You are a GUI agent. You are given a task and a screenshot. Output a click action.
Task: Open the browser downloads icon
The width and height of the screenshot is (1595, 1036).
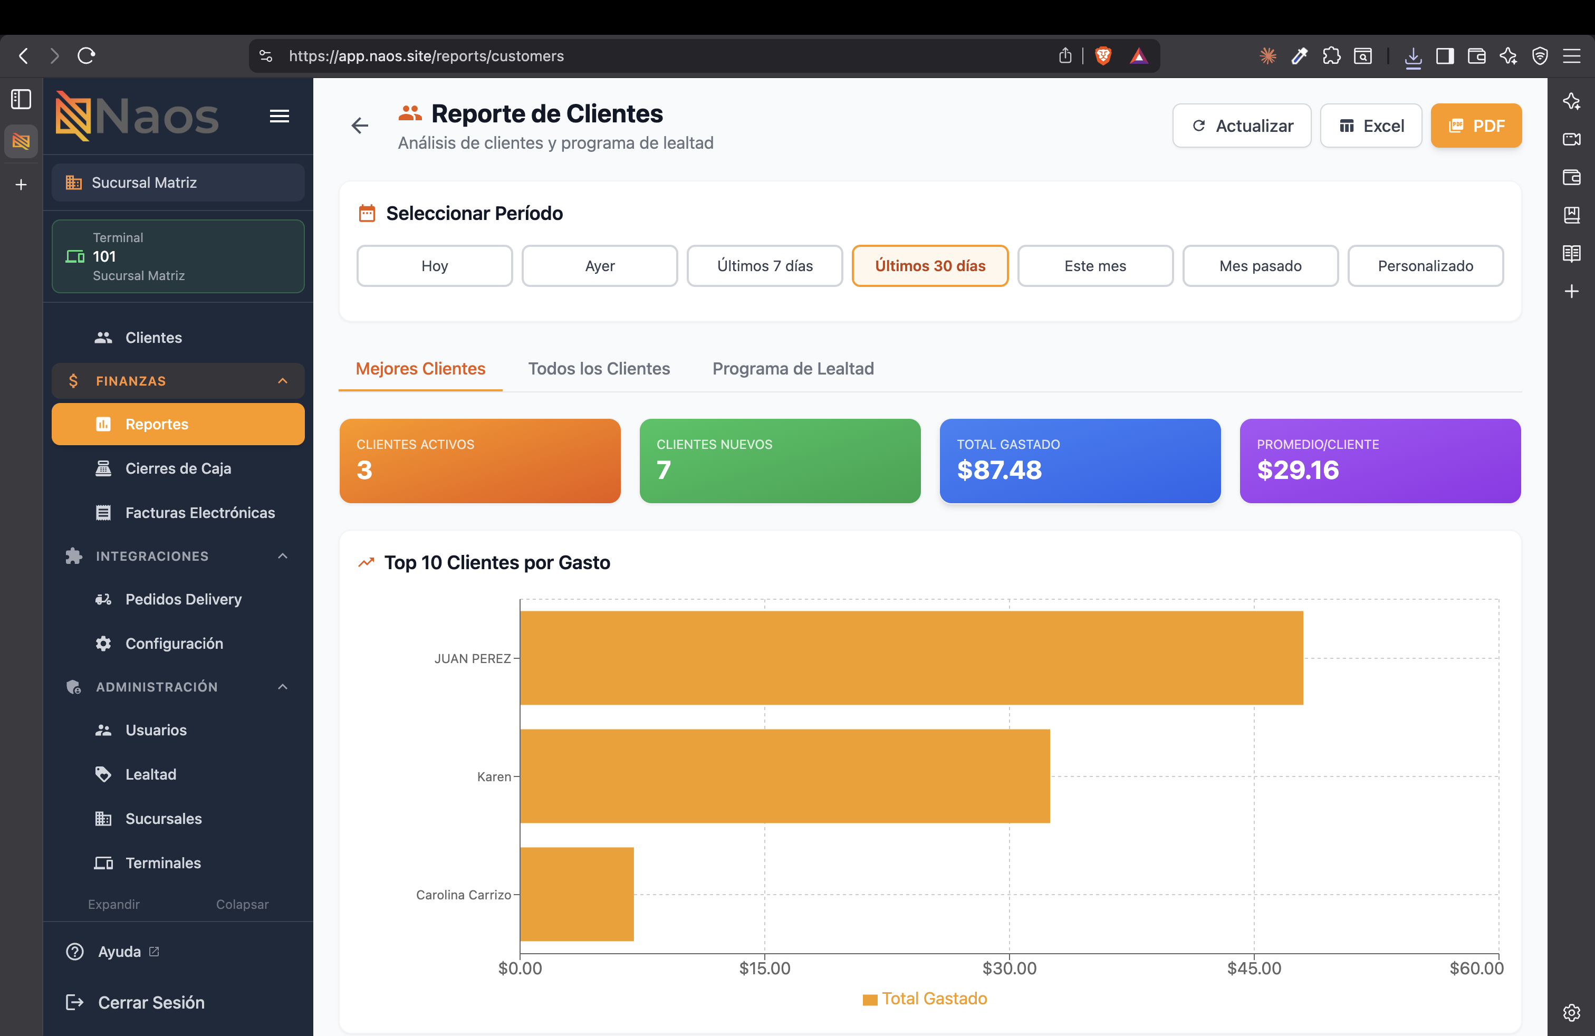pos(1413,56)
